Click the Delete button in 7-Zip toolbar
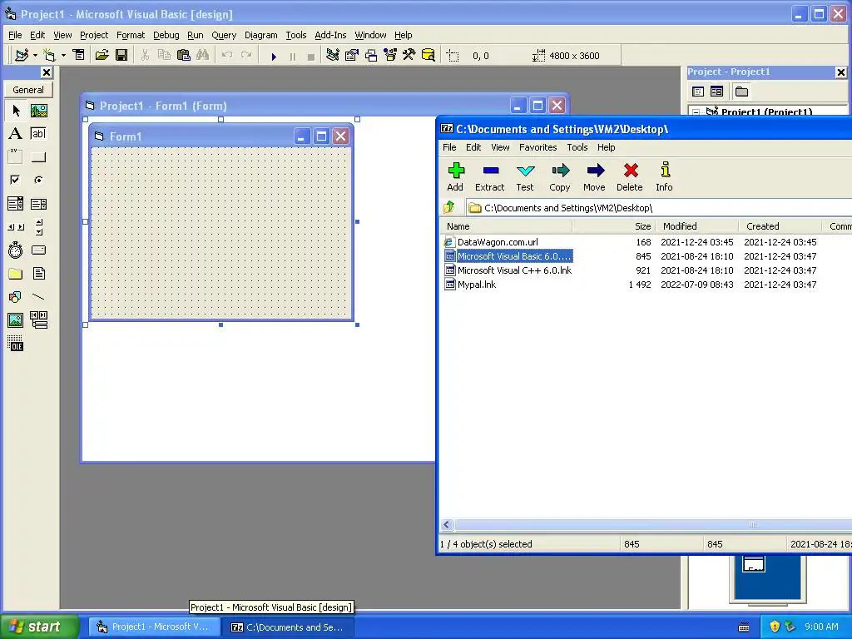 (x=630, y=177)
